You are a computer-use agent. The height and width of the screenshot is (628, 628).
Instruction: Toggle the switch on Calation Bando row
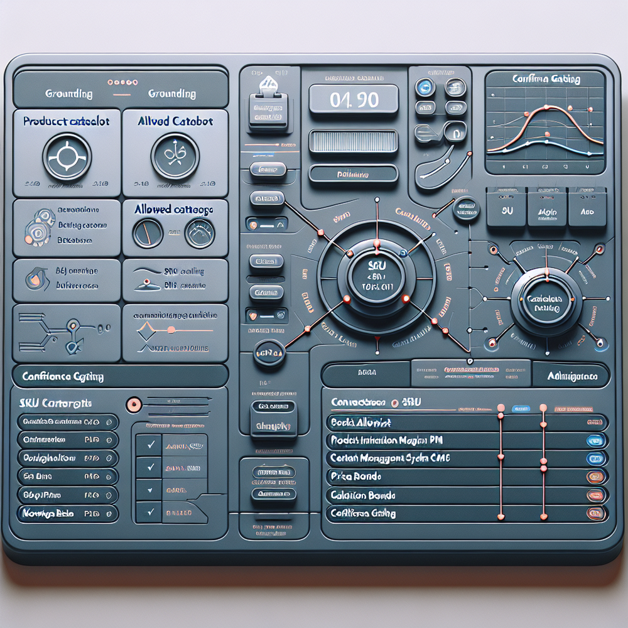pyautogui.click(x=595, y=495)
